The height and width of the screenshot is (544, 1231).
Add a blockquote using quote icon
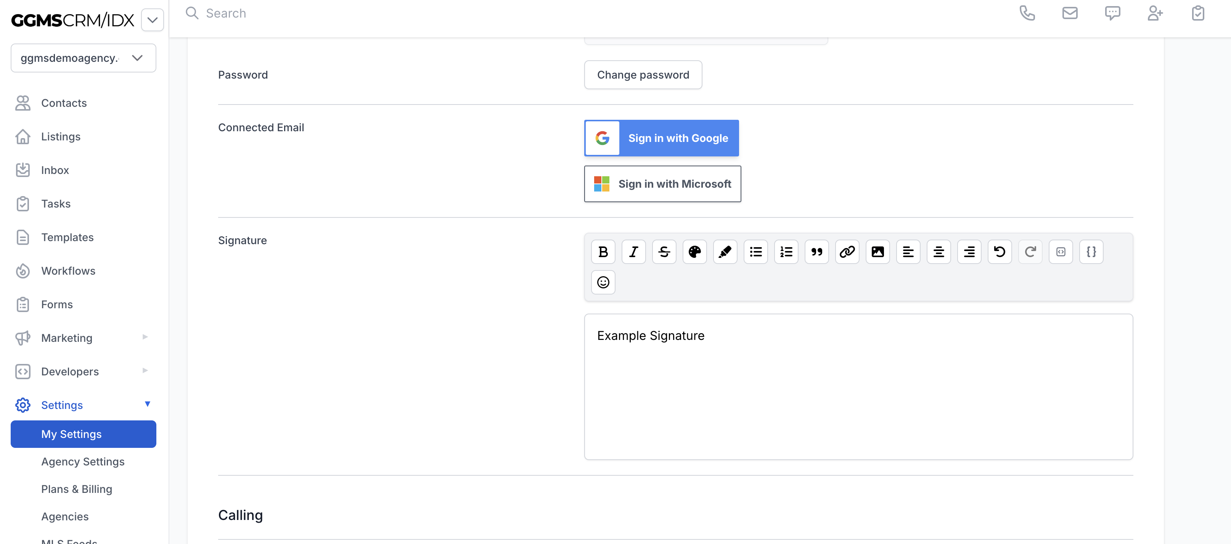pos(817,252)
